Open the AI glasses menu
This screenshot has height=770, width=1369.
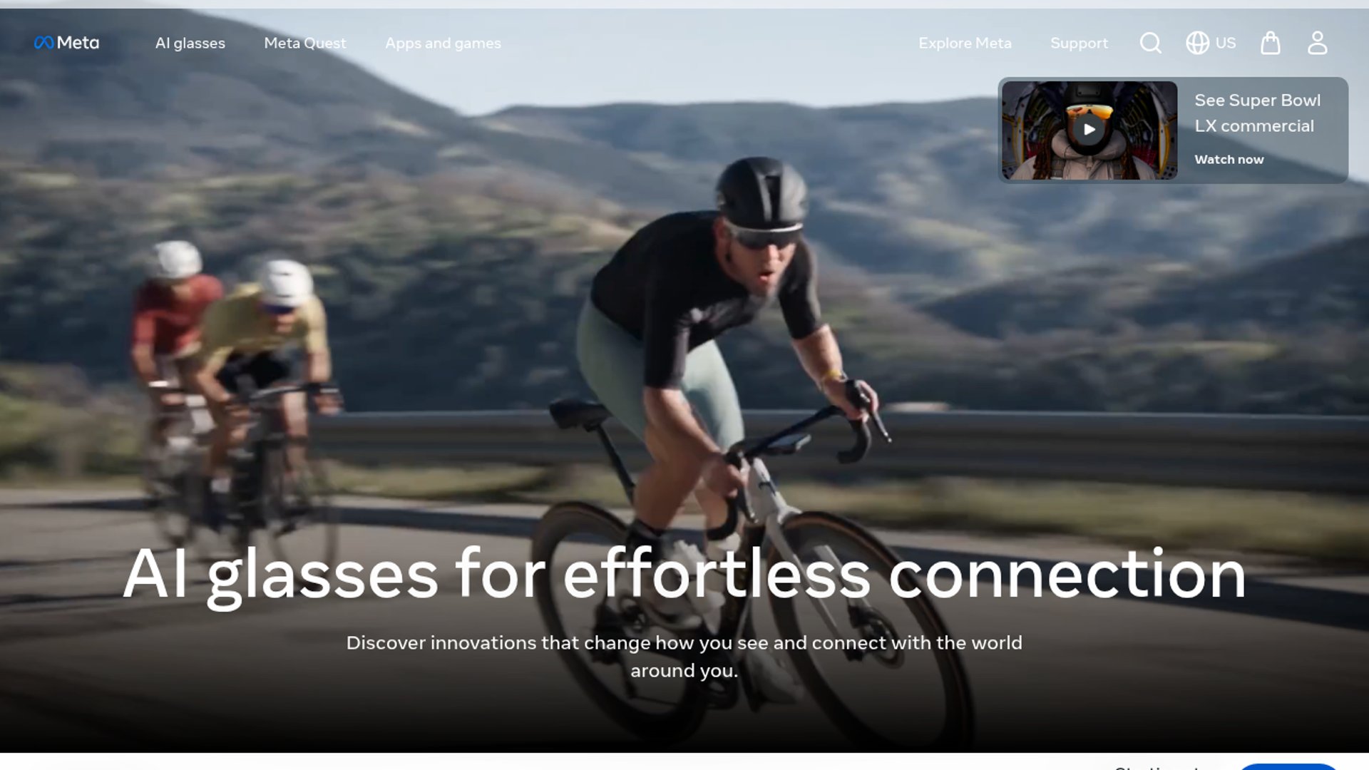click(x=190, y=43)
